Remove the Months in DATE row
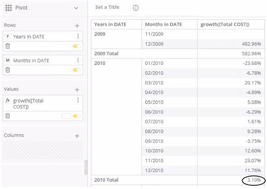The image size is (267, 189). click(x=7, y=69)
